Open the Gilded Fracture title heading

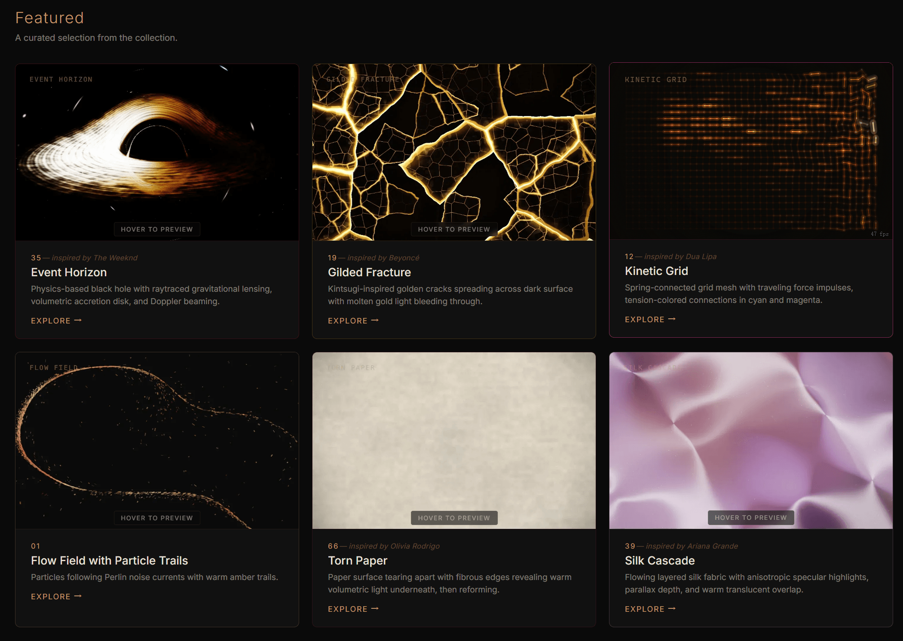click(369, 272)
